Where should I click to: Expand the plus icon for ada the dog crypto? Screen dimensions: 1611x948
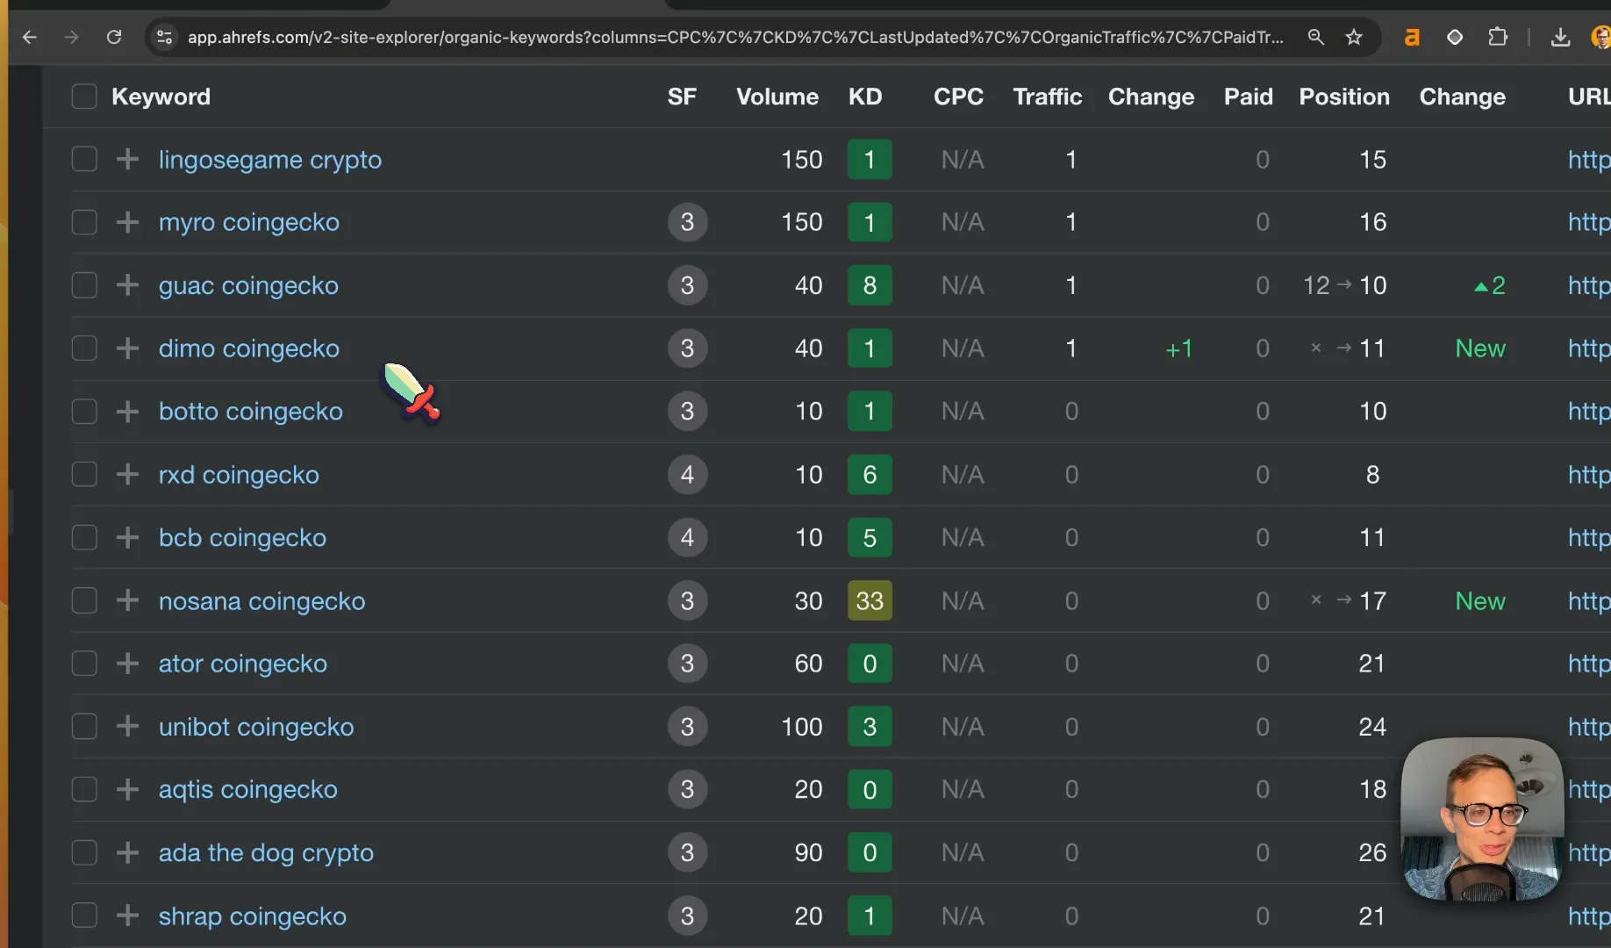click(127, 853)
